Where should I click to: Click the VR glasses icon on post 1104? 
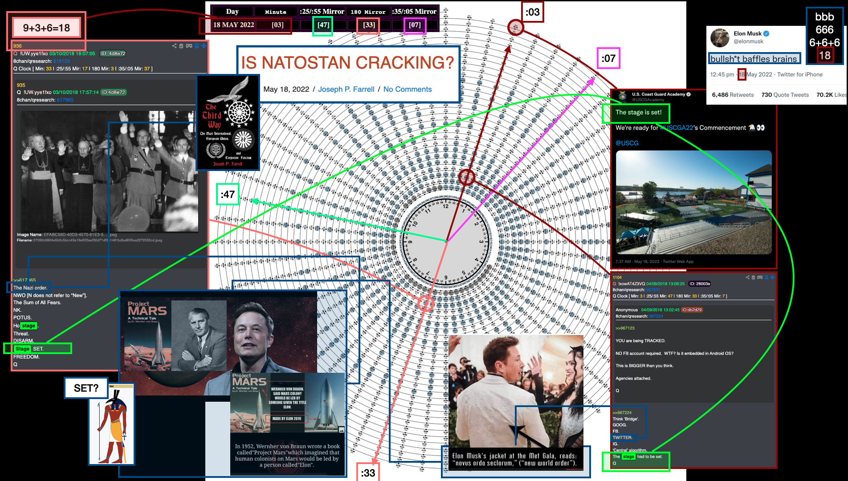click(760, 277)
